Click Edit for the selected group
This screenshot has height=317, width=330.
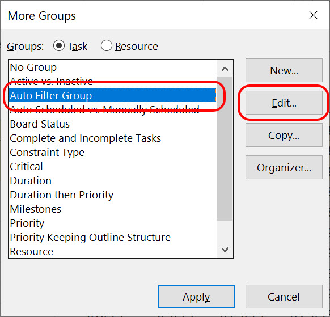pos(284,103)
